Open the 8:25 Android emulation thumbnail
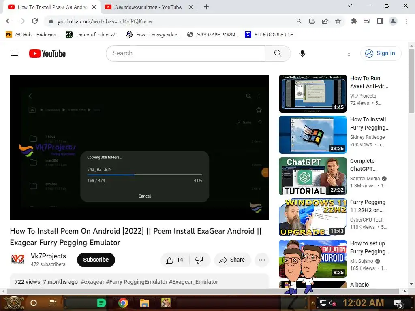The height and width of the screenshot is (311, 415). coord(312,259)
